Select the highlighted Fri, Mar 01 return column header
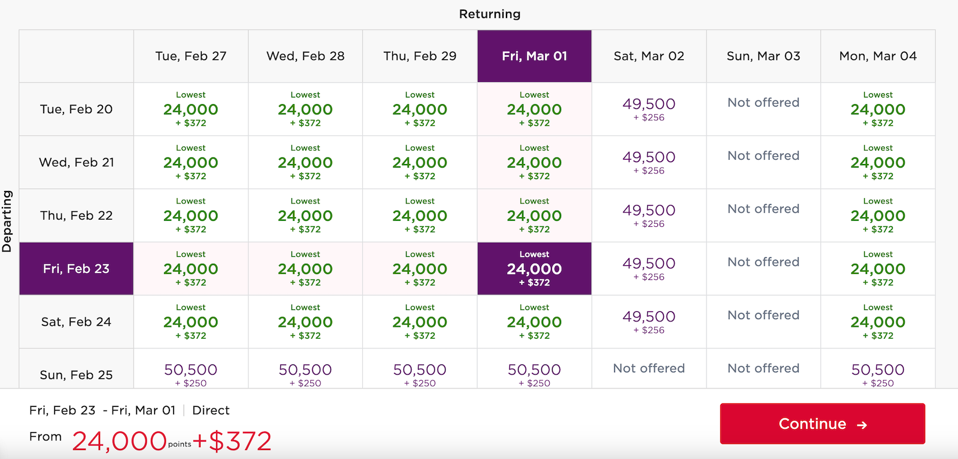Image resolution: width=958 pixels, height=459 pixels. click(x=533, y=56)
